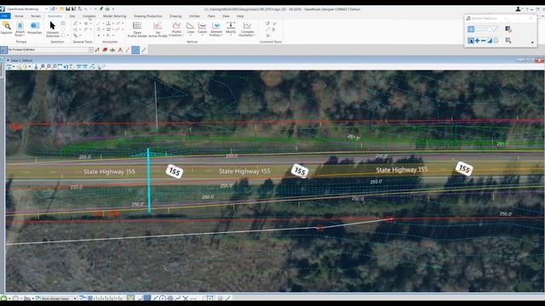The image size is (545, 306).
Task: Open the No Feature Definition combo box
Action: 50,50
